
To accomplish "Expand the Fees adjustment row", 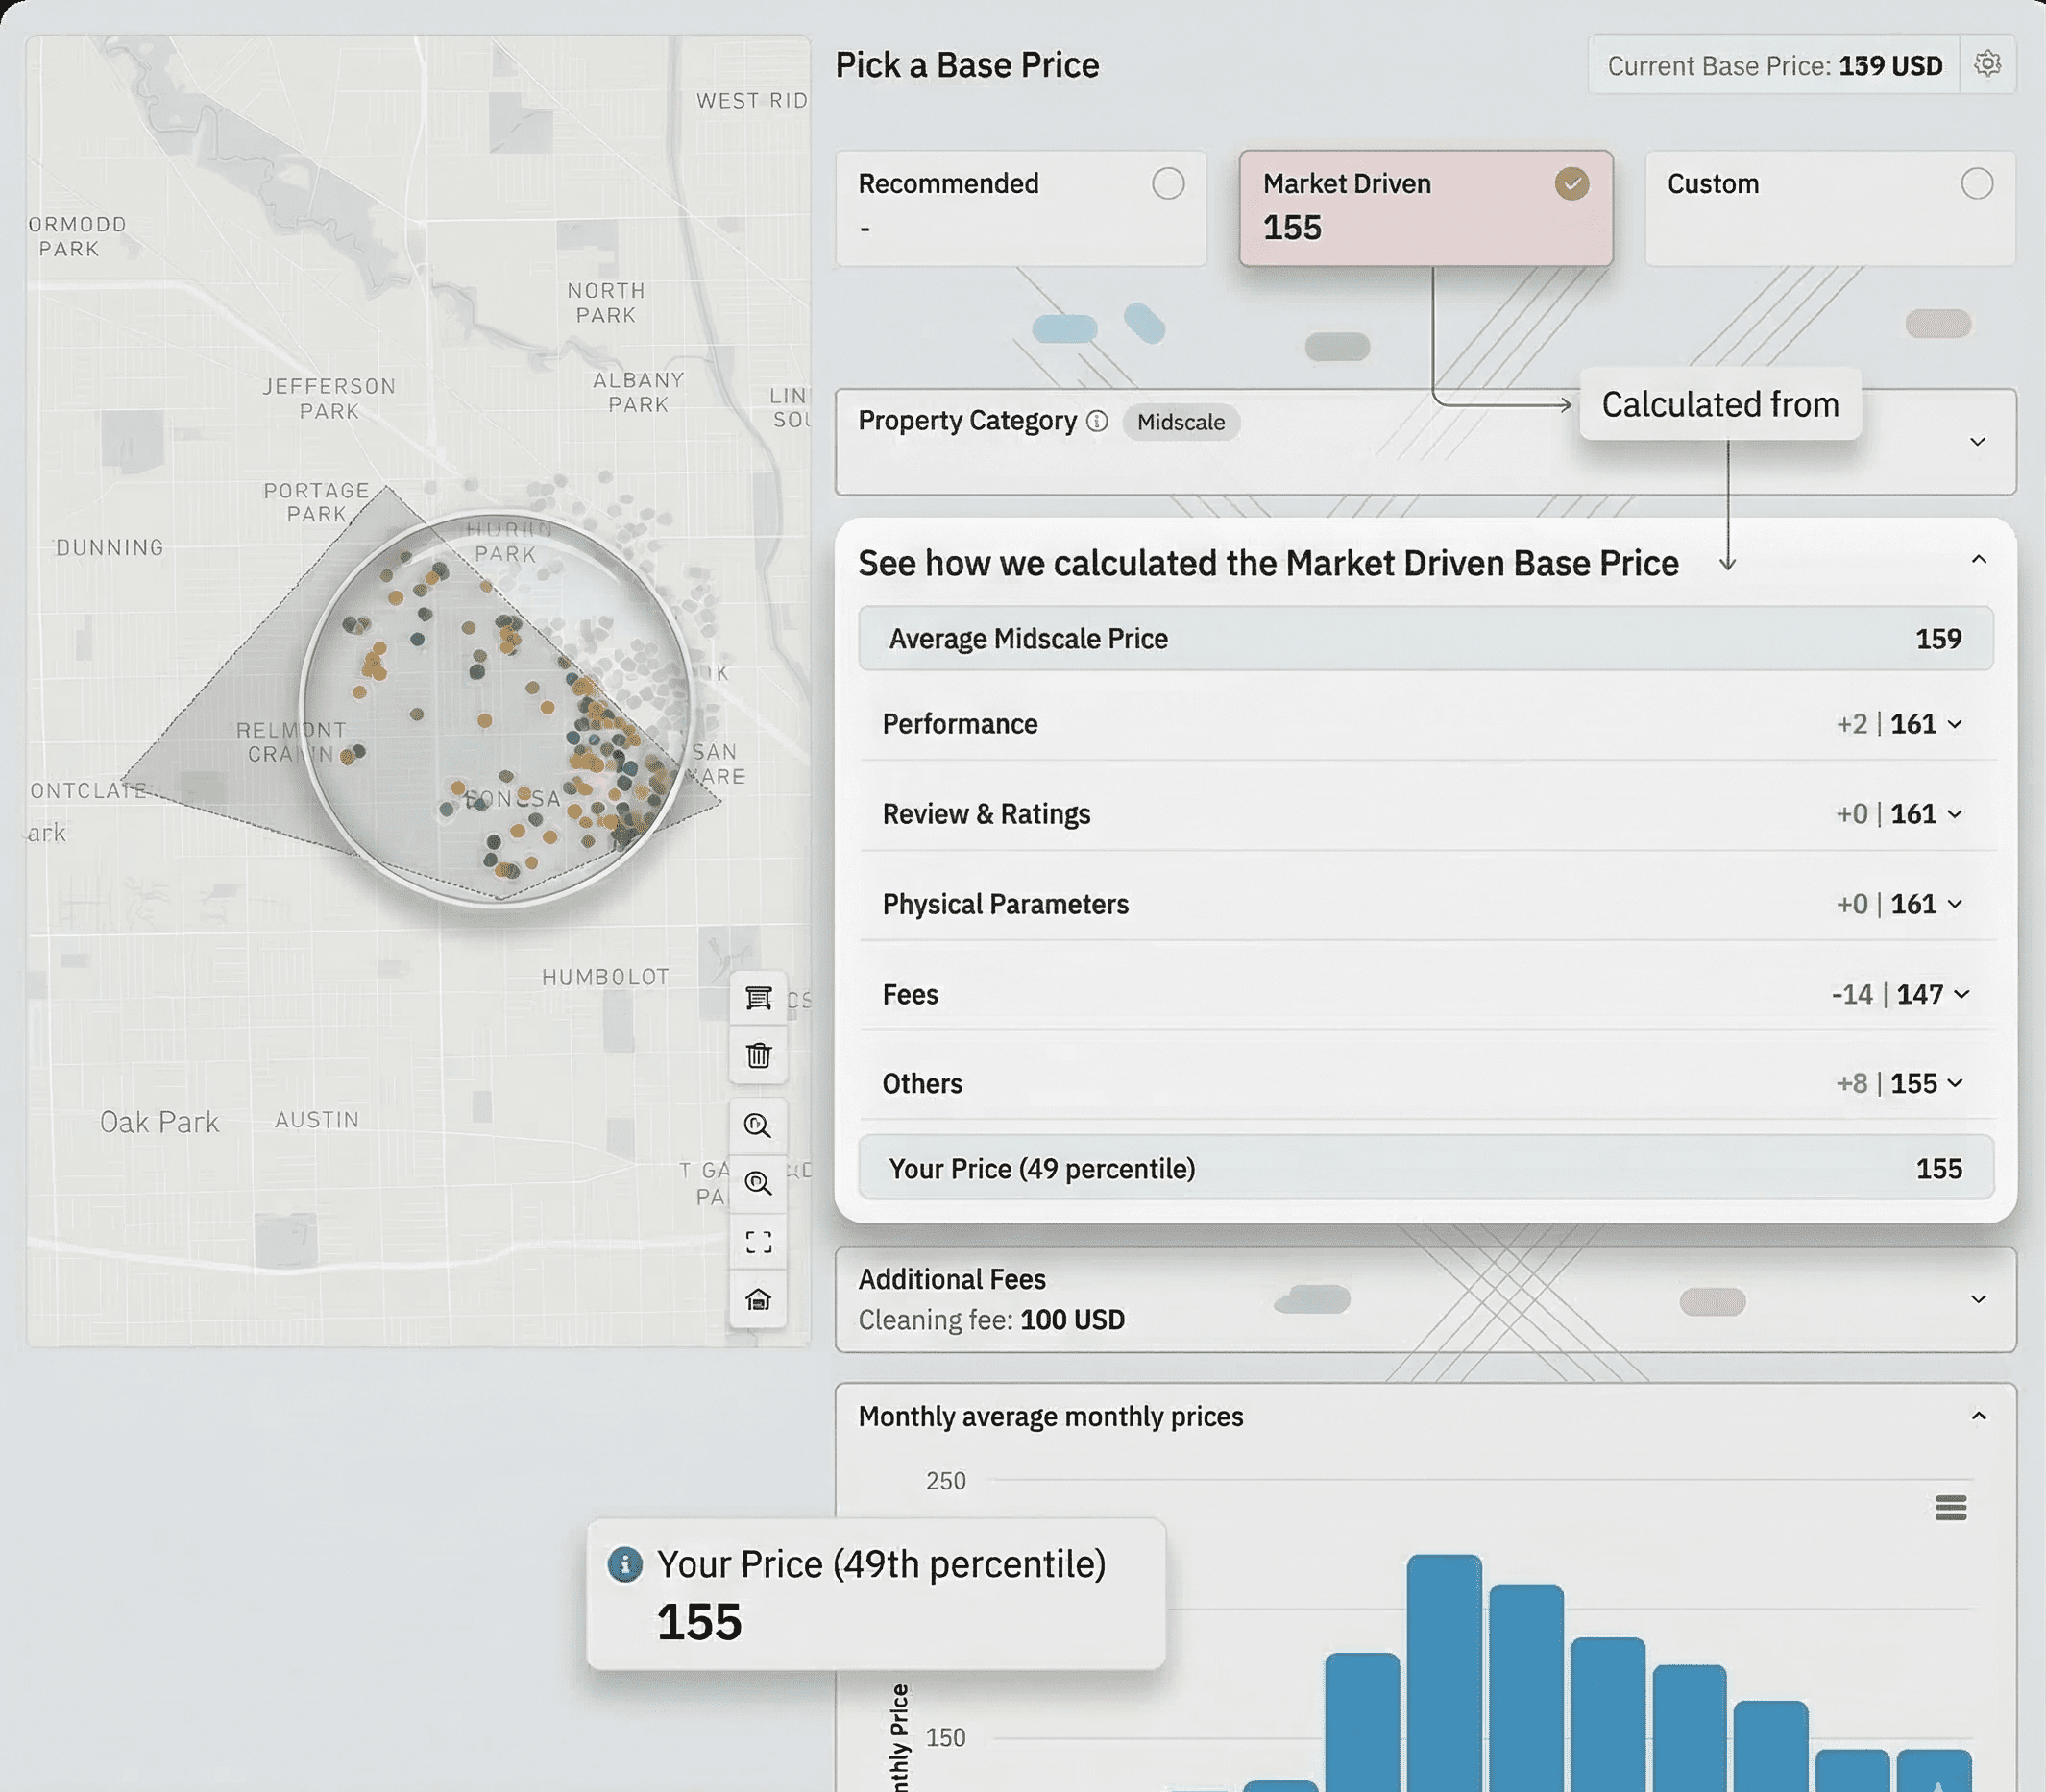I will (1961, 994).
